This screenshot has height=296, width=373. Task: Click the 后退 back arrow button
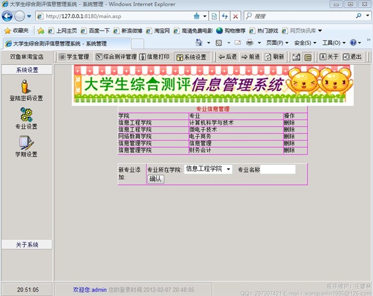227,57
